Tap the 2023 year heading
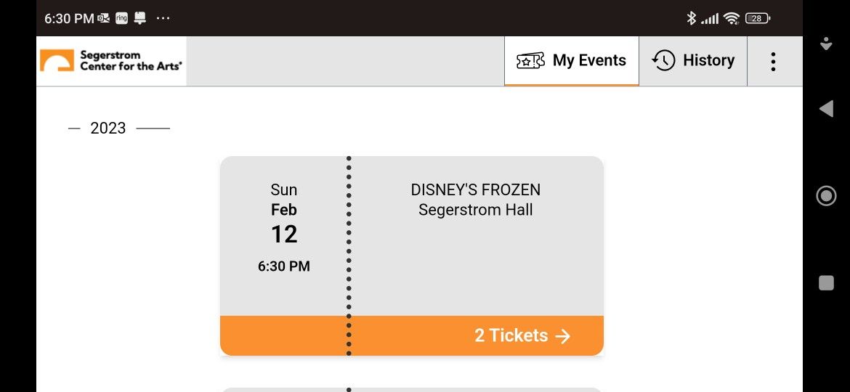Image resolution: width=850 pixels, height=392 pixels. point(108,128)
